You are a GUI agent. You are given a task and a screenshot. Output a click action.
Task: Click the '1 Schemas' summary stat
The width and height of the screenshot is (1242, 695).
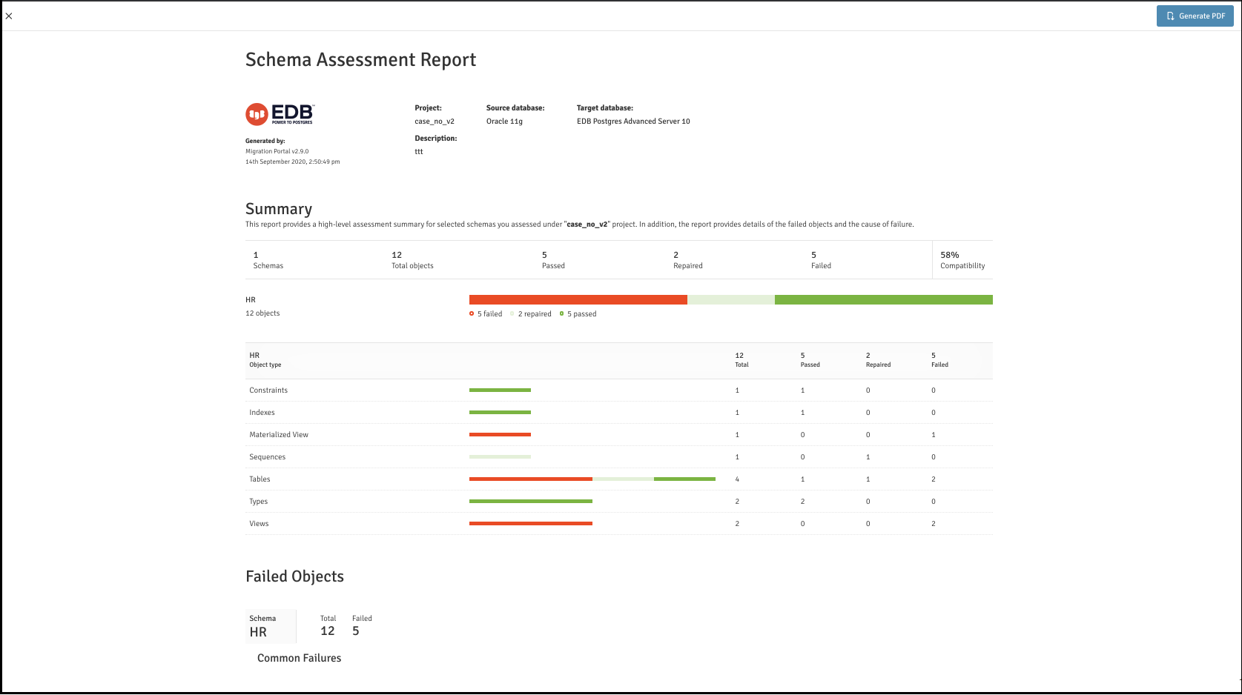pos(268,260)
